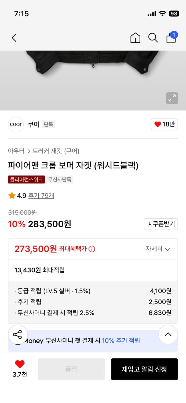This screenshot has height=403, width=186.
Task: Collapse page with scroll-to-top chevron
Action: (x=168, y=334)
